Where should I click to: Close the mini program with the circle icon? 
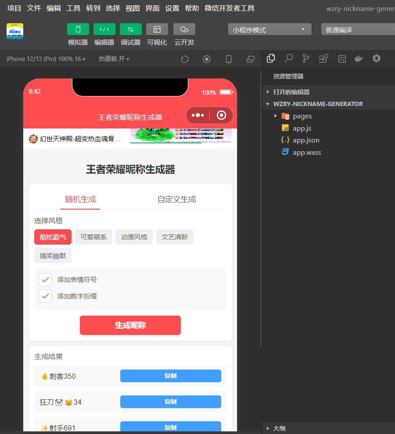click(x=221, y=115)
